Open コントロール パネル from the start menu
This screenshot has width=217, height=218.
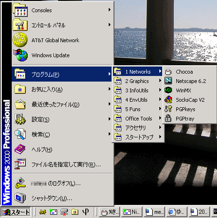coord(62,25)
